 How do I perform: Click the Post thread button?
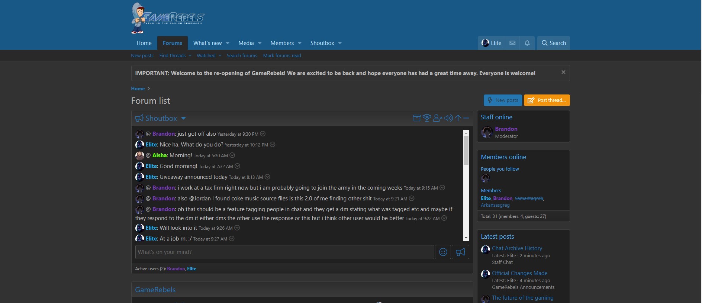click(x=547, y=100)
